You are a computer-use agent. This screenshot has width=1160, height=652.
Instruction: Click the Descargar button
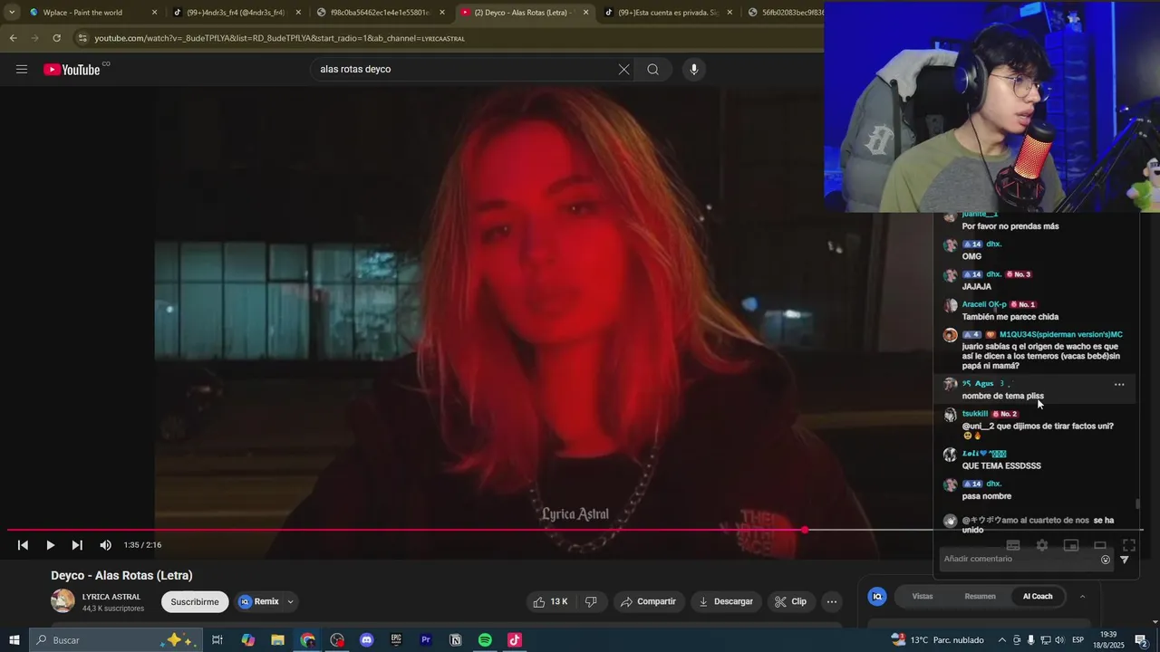[725, 601]
